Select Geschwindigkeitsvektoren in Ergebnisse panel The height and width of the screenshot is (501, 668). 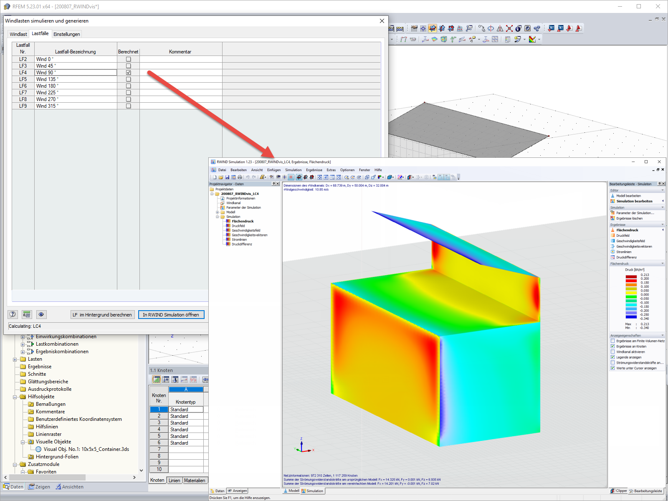point(634,246)
